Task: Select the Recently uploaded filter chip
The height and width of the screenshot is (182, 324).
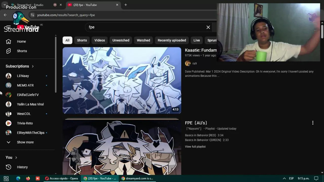Action: coord(172,40)
